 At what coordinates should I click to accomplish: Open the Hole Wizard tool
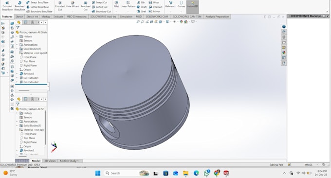click(x=73, y=5)
